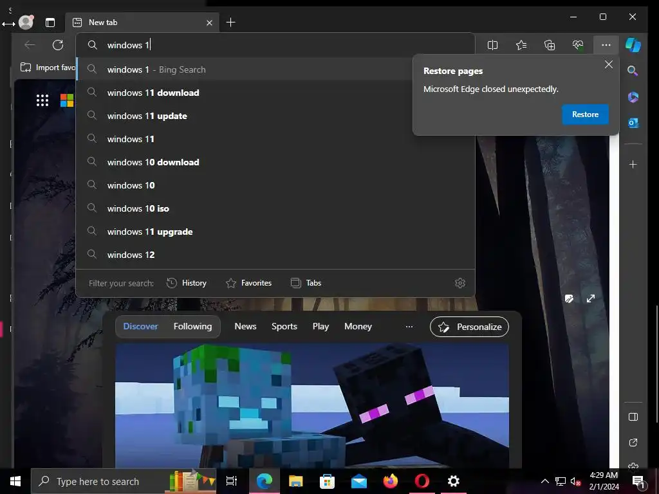Add a sidebar app with the plus icon
This screenshot has height=494, width=659.
point(633,164)
